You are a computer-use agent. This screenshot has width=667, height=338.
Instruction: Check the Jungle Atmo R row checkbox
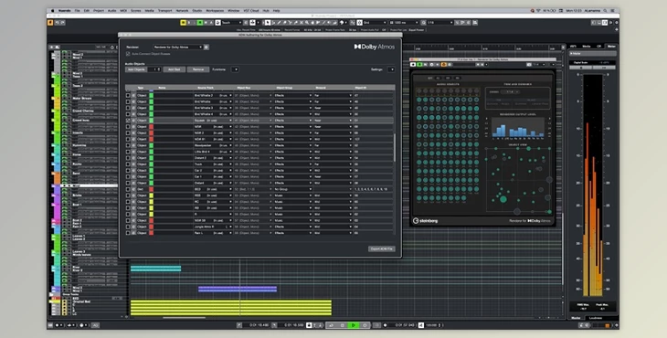click(x=128, y=227)
